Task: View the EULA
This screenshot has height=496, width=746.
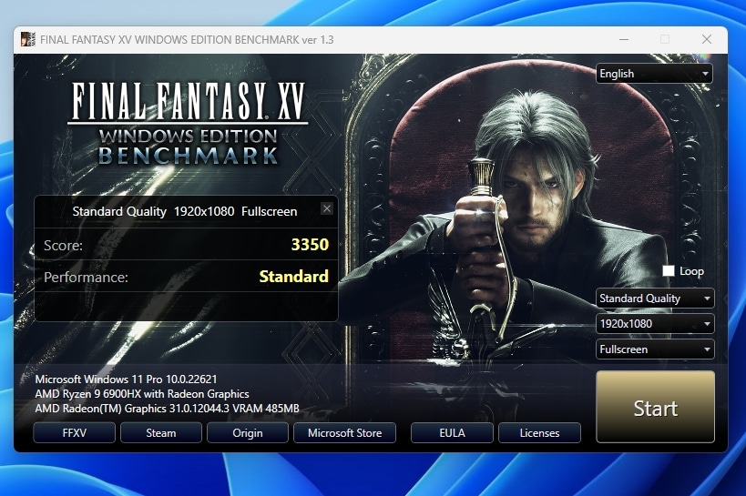Action: point(452,433)
